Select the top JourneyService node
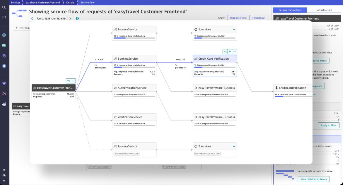This screenshot has width=343, height=185. [x=134, y=33]
